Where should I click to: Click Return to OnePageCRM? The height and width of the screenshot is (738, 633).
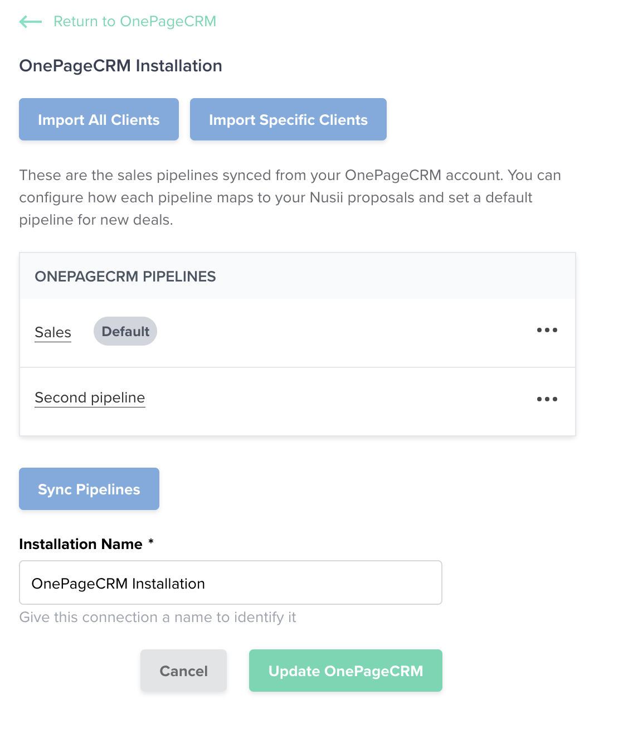coord(134,21)
